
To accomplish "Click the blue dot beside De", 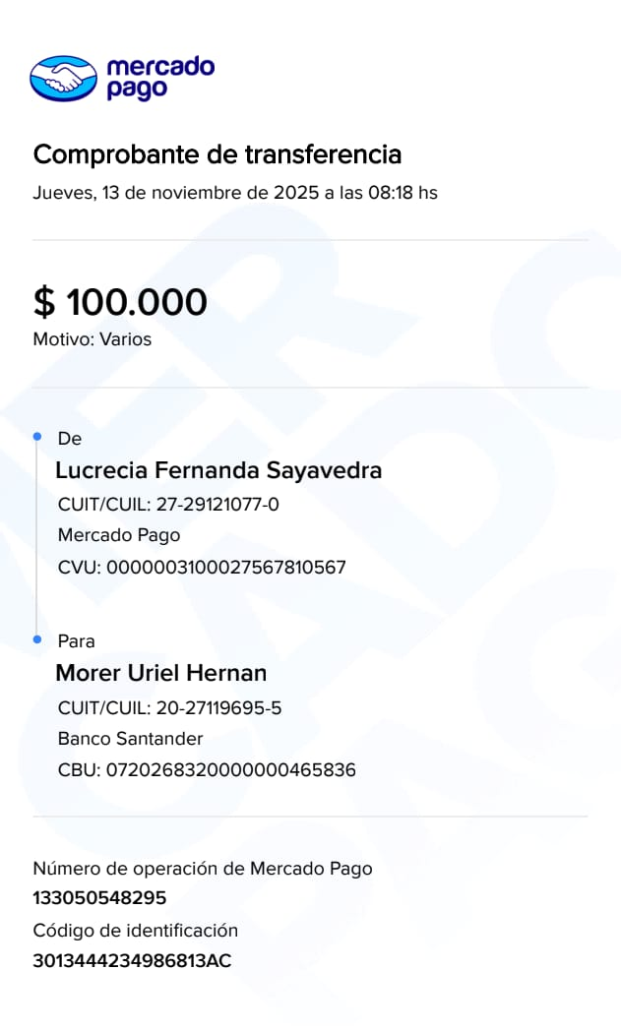I will pyautogui.click(x=37, y=435).
